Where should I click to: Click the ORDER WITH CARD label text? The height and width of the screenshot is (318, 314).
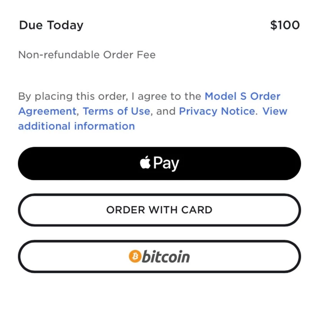click(159, 210)
